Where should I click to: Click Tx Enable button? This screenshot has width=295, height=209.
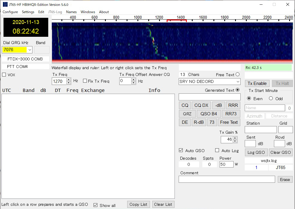click(257, 83)
